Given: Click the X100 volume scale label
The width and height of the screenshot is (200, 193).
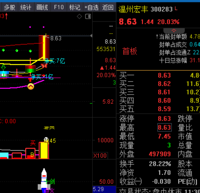Looking at the screenshot, I should point(100,155).
